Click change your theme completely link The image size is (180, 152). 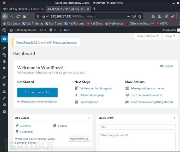point(39,102)
